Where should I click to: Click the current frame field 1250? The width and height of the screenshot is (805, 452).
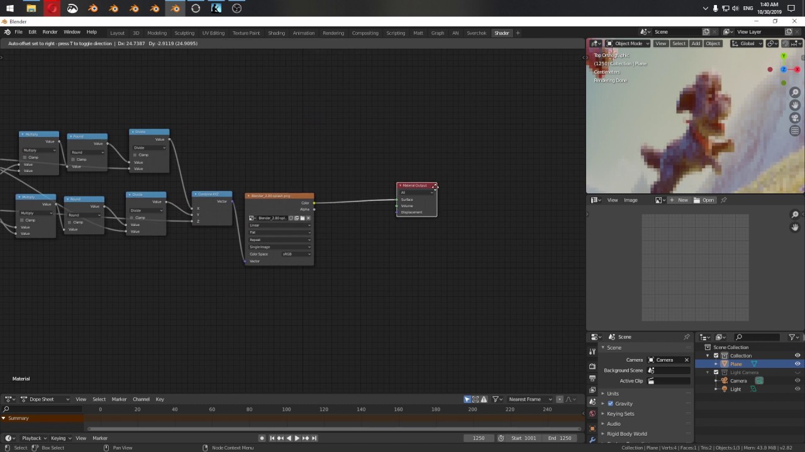pos(479,438)
